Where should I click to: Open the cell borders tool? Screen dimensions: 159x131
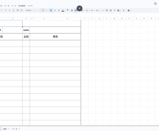pos(72,10)
